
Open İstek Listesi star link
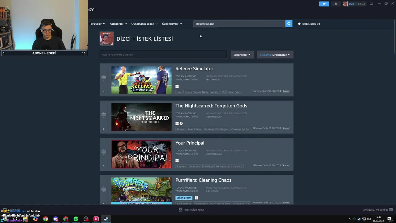click(309, 24)
